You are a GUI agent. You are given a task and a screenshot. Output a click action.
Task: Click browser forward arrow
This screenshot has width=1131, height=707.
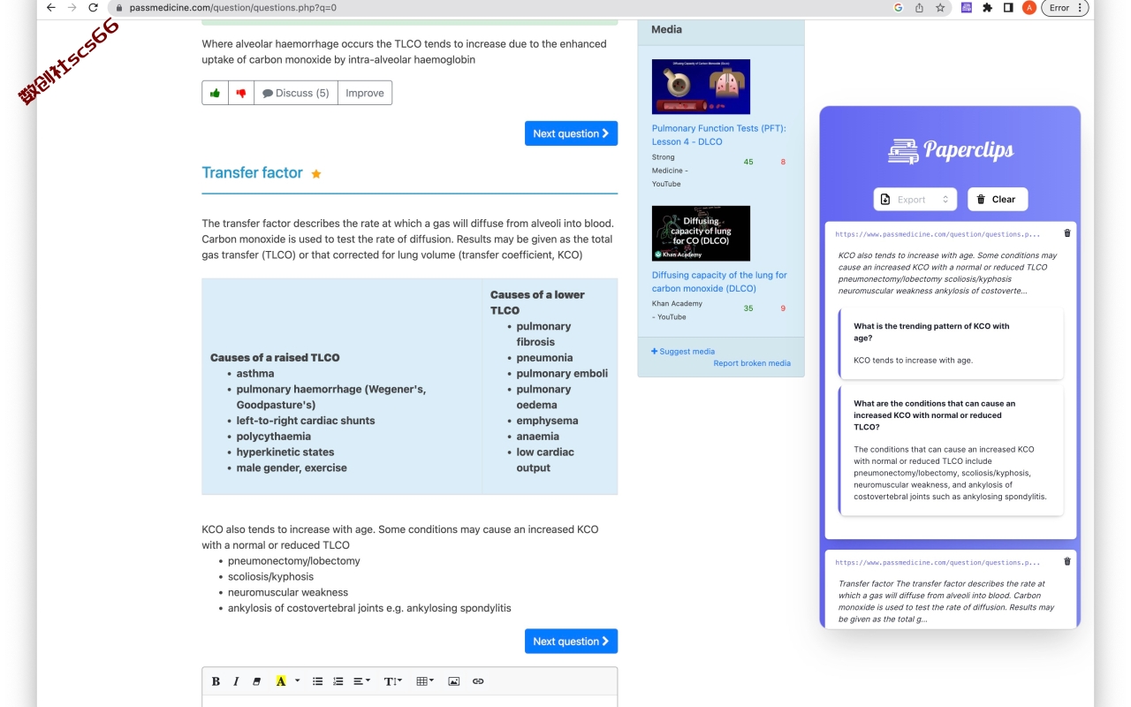72,8
